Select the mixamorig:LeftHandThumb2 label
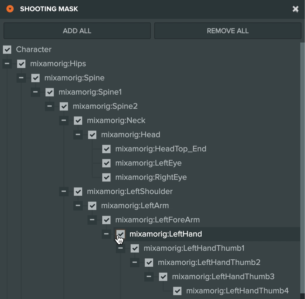 click(x=209, y=263)
